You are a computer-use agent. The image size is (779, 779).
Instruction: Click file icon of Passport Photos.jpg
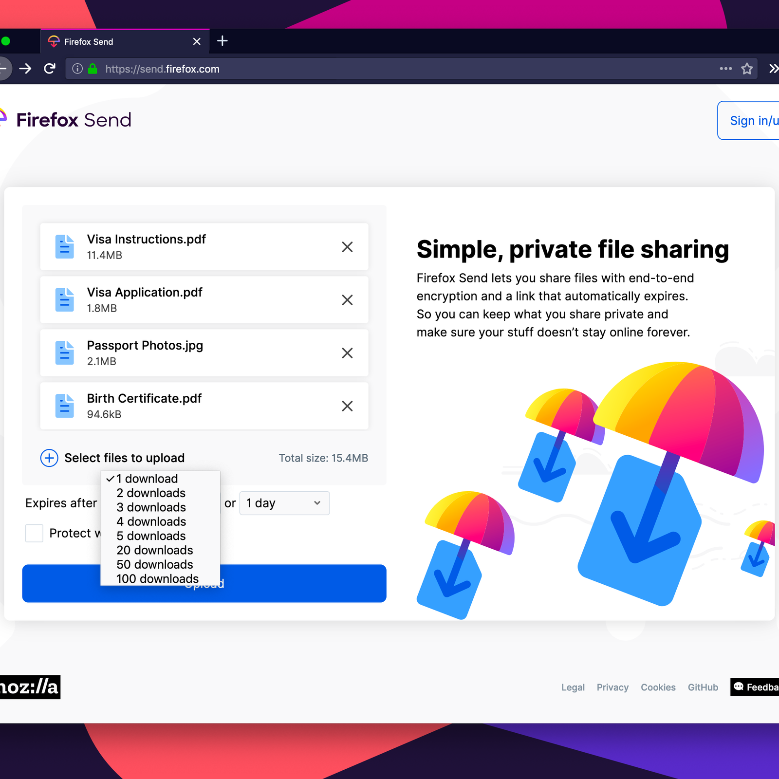[64, 353]
